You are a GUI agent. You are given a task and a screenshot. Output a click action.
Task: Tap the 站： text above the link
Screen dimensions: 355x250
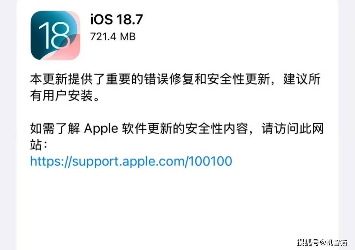[39, 145]
